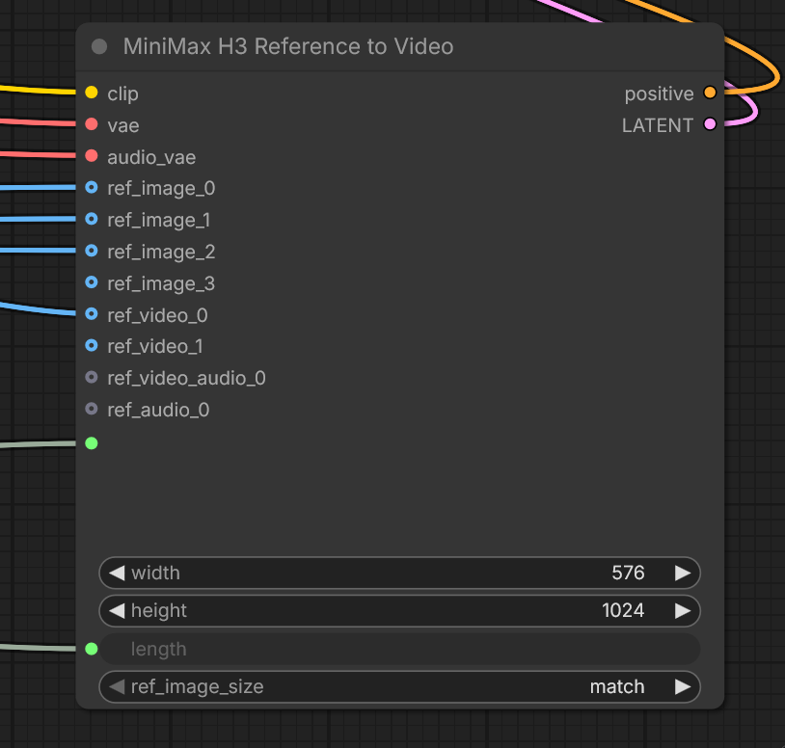Click the ref_video_0 label
Image resolution: width=785 pixels, height=748 pixels.
157,316
